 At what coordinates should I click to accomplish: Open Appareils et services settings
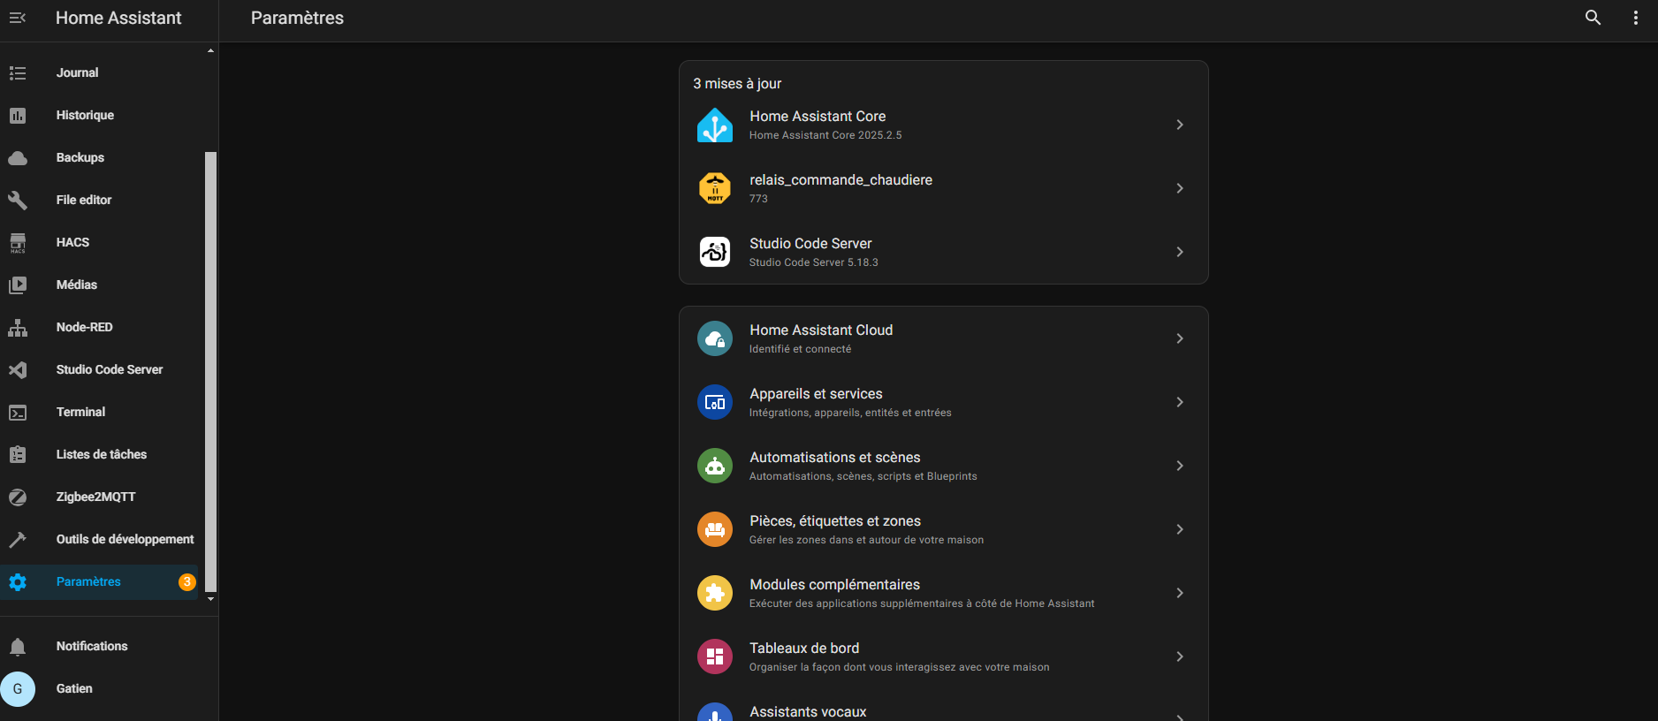[943, 402]
